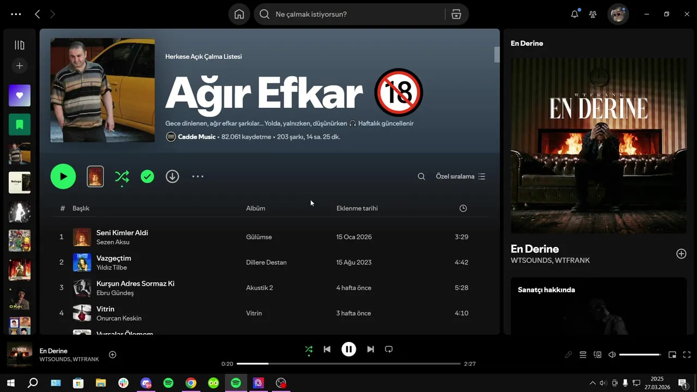Select song 'Kurşun Adres Sormaz Ki'
The height and width of the screenshot is (392, 697).
136,284
